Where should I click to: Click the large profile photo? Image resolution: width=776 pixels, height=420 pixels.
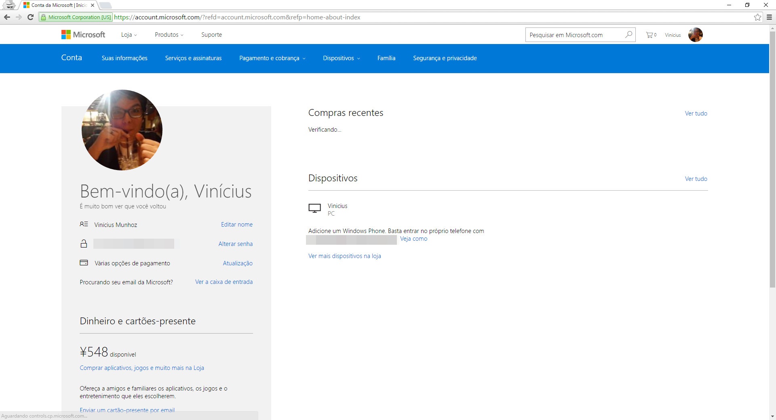click(x=122, y=130)
